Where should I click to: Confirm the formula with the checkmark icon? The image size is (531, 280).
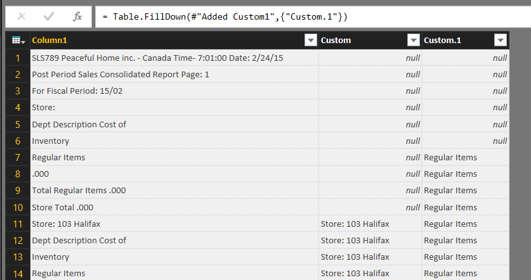[49, 16]
